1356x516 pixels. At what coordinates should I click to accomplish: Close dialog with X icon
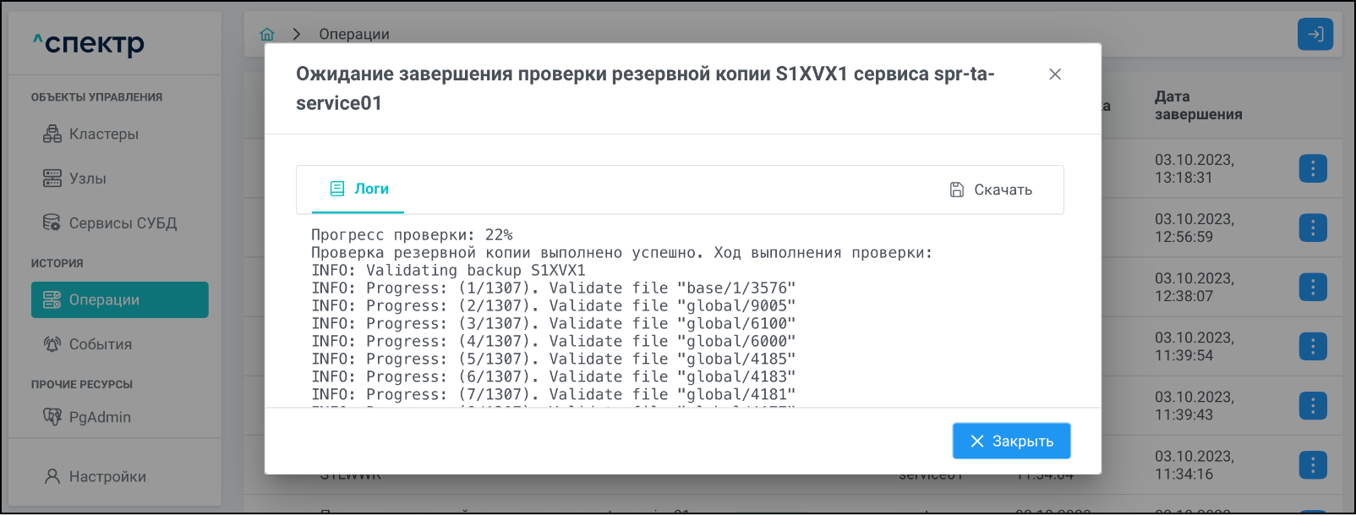1055,74
